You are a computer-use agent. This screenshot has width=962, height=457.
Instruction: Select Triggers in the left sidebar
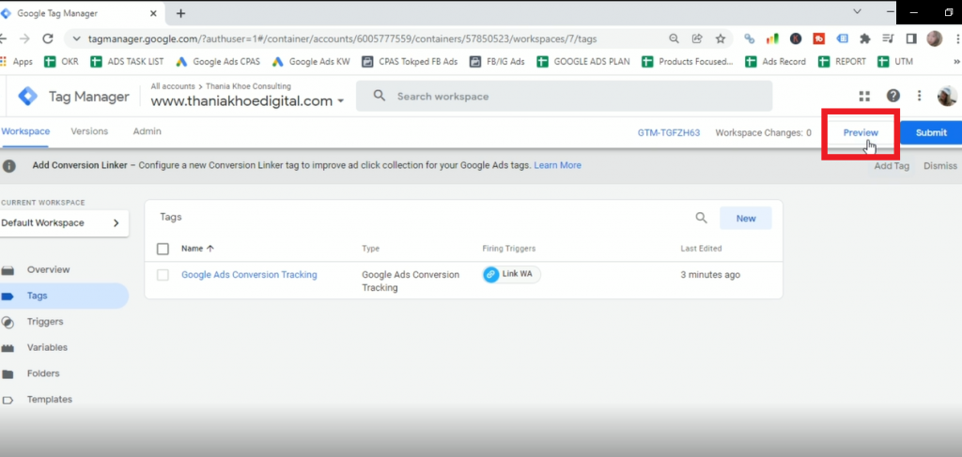click(45, 321)
